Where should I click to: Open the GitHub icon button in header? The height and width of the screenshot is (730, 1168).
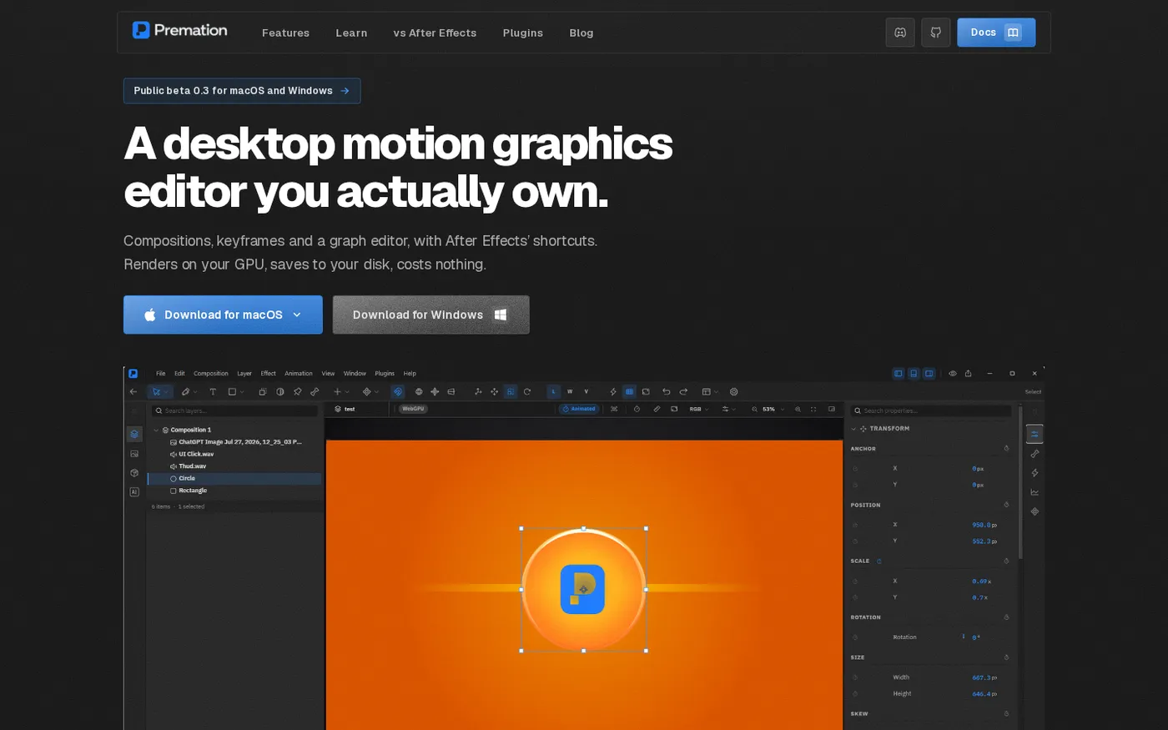coord(936,33)
